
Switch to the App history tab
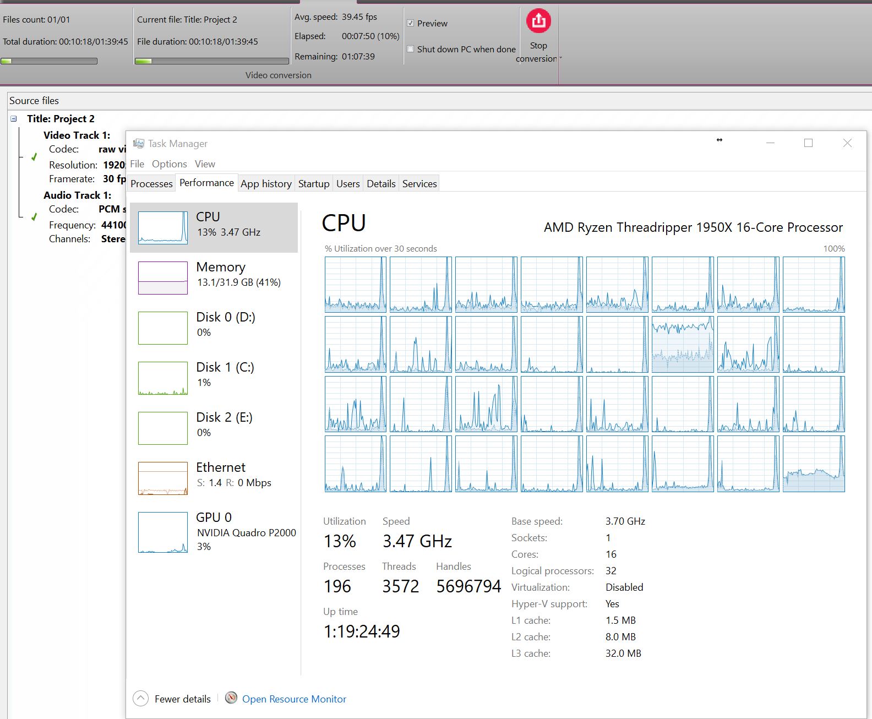(266, 184)
